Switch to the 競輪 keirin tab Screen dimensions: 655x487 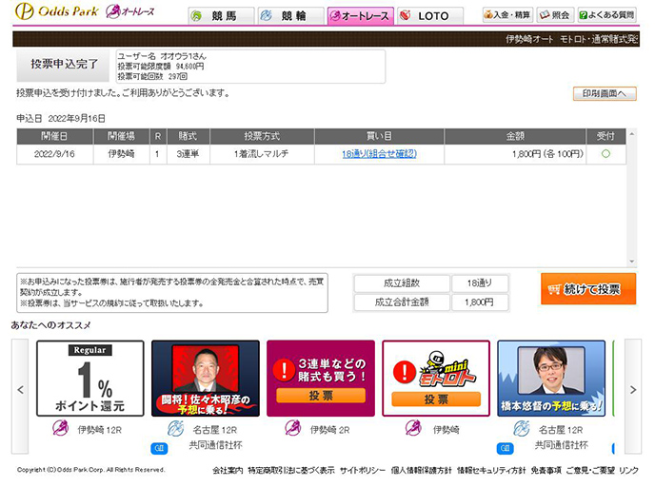pyautogui.click(x=288, y=16)
